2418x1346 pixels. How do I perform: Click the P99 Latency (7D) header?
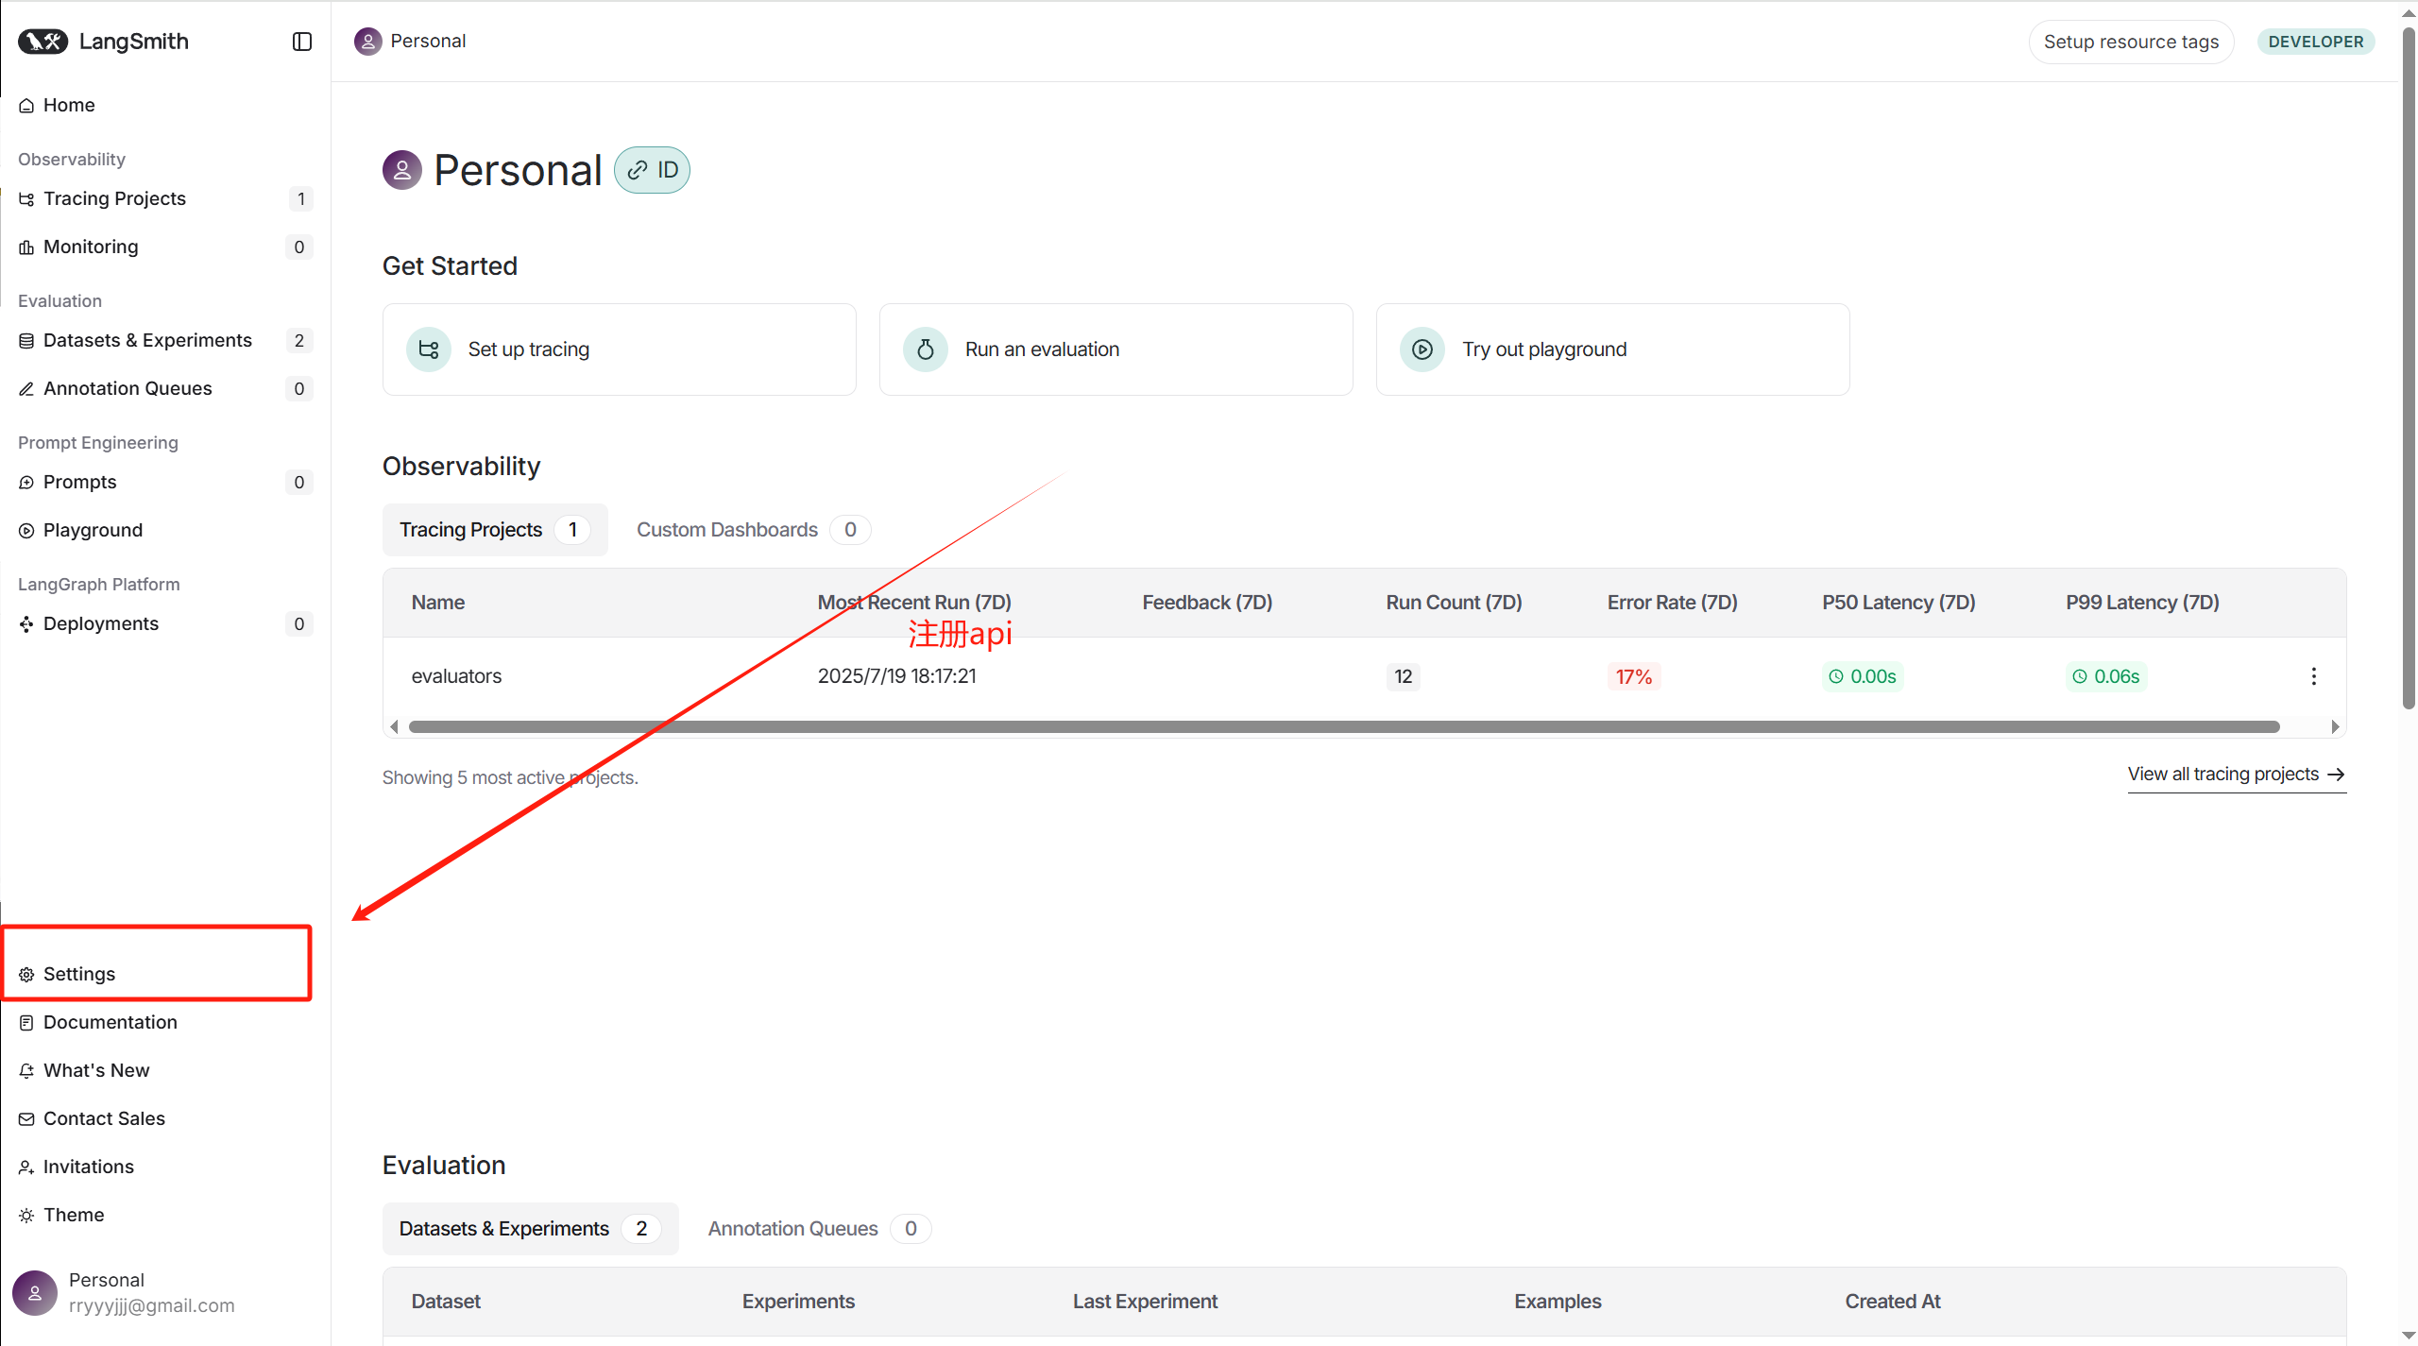click(2142, 603)
